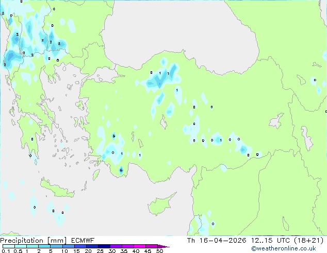Click the 0.1 to 0.5 mm legend swatch
327x253 pixels.
coord(9,246)
